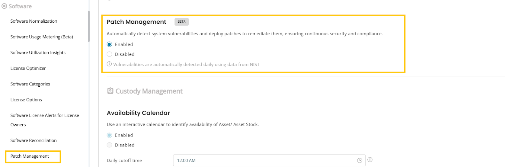512x167 pixels.
Task: Select Disabled for Availability Calendar
Action: point(109,145)
